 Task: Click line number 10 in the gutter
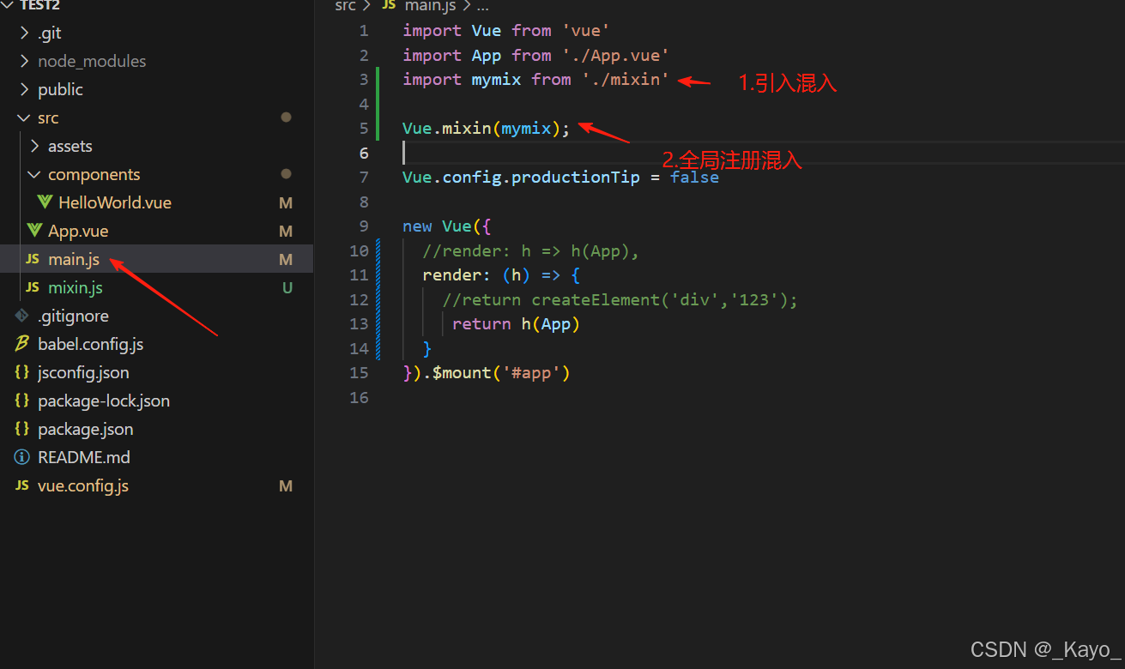pyautogui.click(x=358, y=250)
